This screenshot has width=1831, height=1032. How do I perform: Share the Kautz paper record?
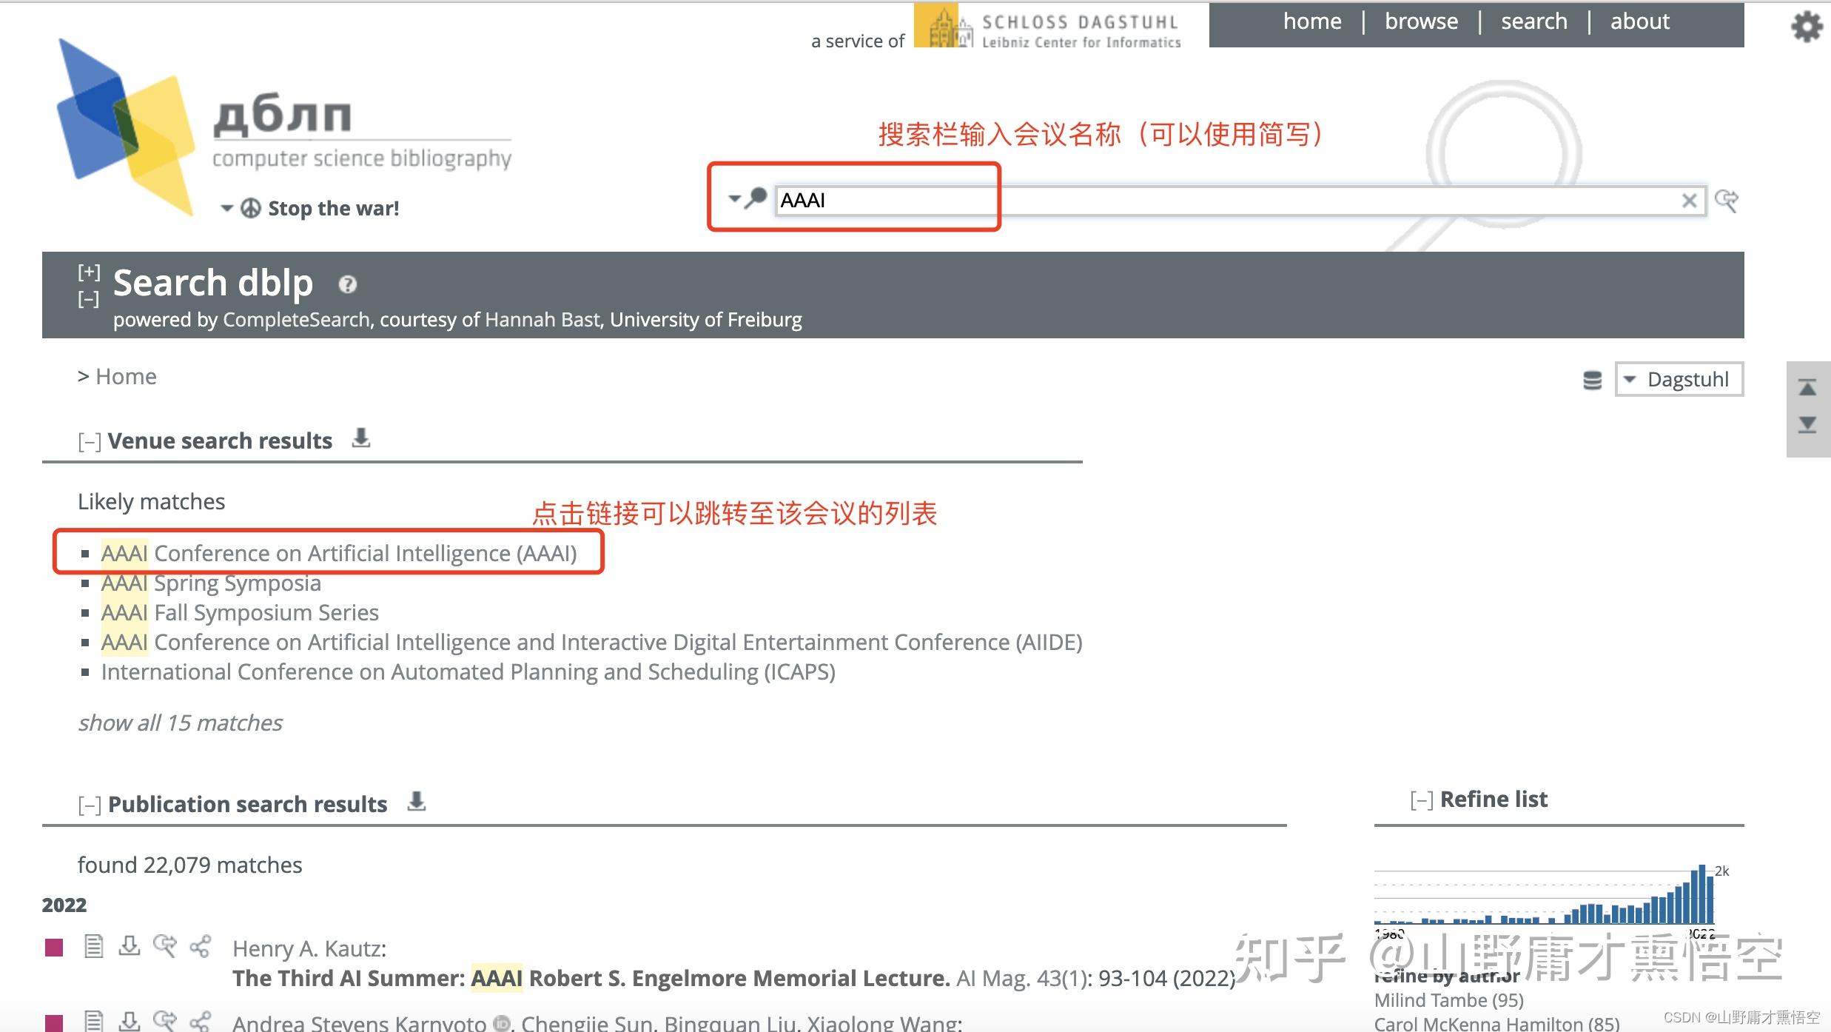tap(200, 946)
